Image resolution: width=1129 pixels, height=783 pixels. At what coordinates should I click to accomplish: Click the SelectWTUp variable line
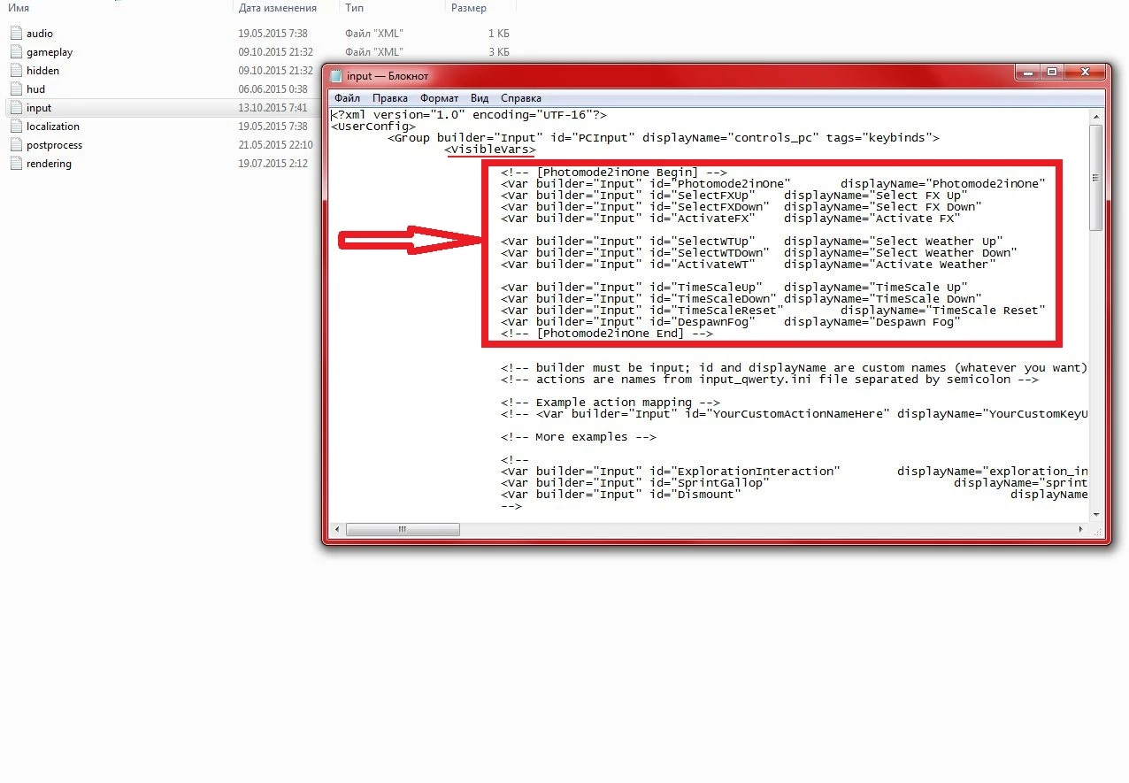752,242
